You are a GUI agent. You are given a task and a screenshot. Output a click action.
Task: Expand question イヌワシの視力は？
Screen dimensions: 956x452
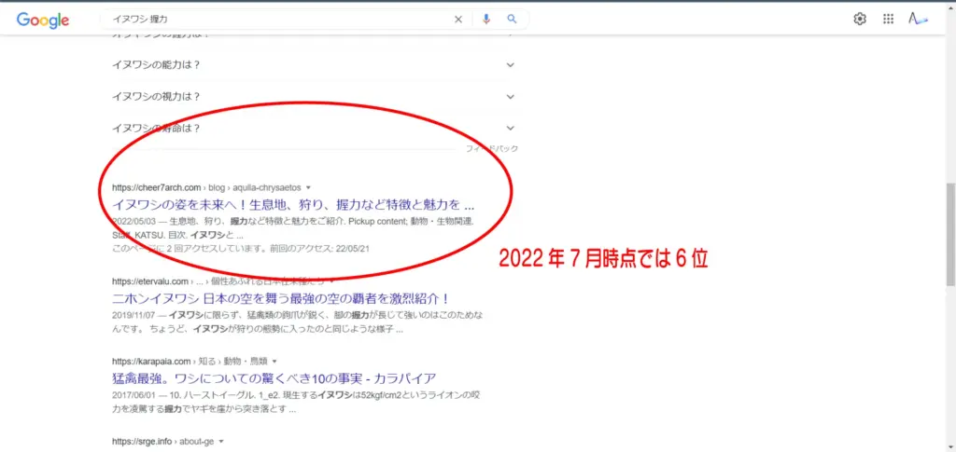(x=314, y=97)
